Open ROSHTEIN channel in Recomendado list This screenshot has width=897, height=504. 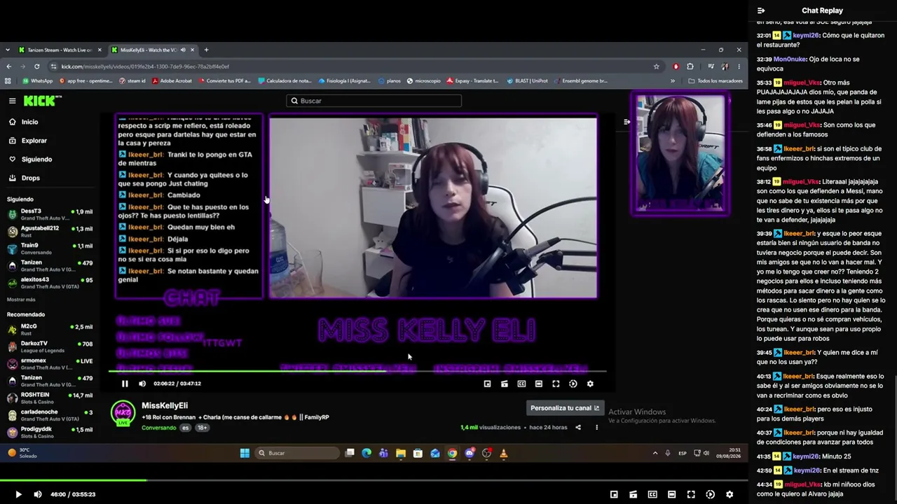tap(49, 398)
